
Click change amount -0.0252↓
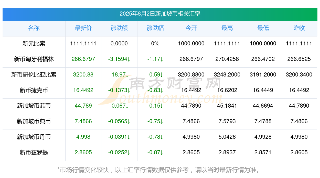pos(119,152)
